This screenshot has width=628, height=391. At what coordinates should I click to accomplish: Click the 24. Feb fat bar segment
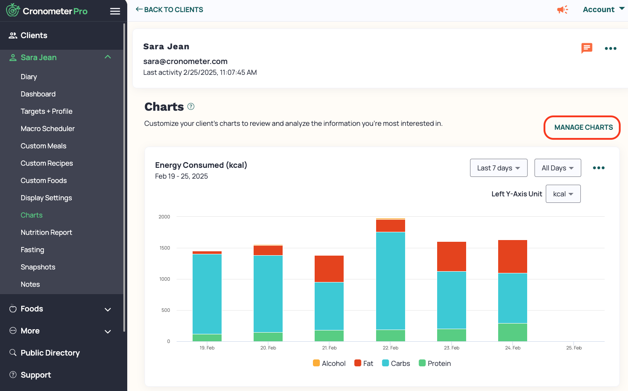pyautogui.click(x=512, y=256)
